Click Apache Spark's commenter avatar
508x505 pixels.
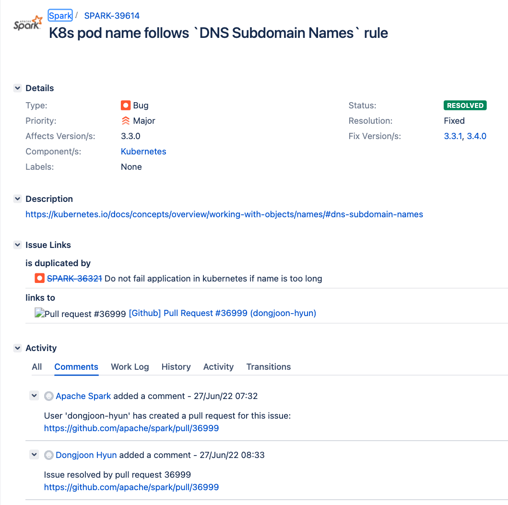pos(48,396)
